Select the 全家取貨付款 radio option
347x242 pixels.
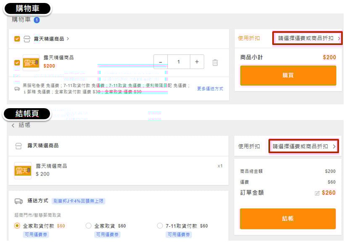17,226
